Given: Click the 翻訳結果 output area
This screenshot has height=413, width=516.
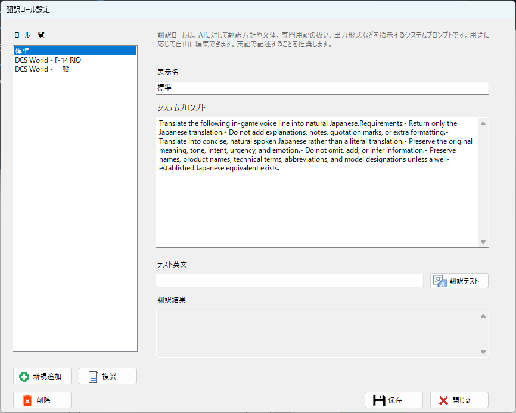Looking at the screenshot, I should tap(318, 334).
